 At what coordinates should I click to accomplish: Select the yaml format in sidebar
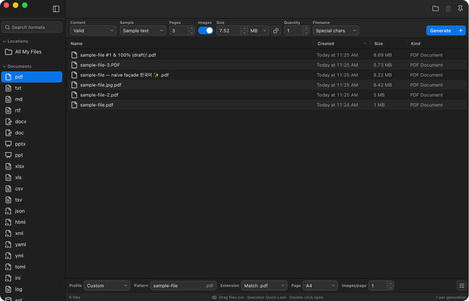pyautogui.click(x=32, y=245)
